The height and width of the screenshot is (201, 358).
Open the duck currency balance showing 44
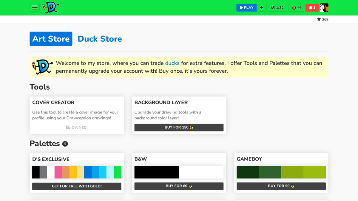[x=296, y=7]
